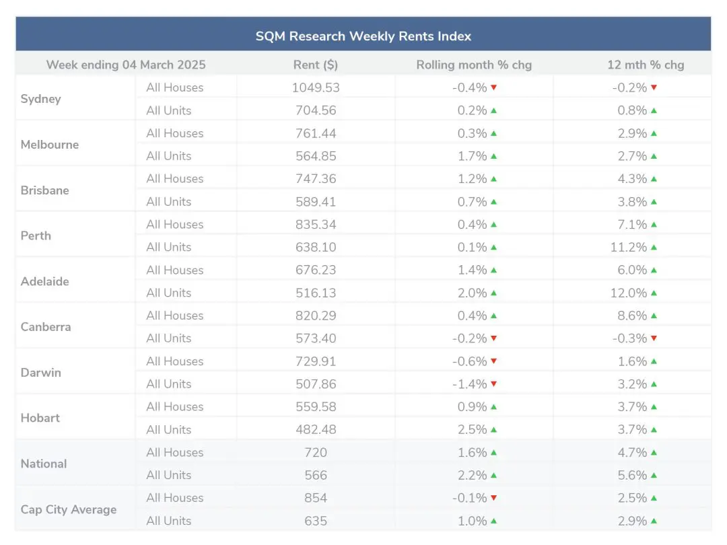Screen dimensions: 727x545
Task: Click Brisbane houses rent value 747.36
Action: pyautogui.click(x=316, y=179)
